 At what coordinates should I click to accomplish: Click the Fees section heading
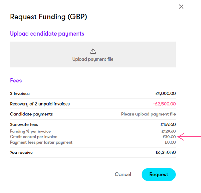click(16, 81)
